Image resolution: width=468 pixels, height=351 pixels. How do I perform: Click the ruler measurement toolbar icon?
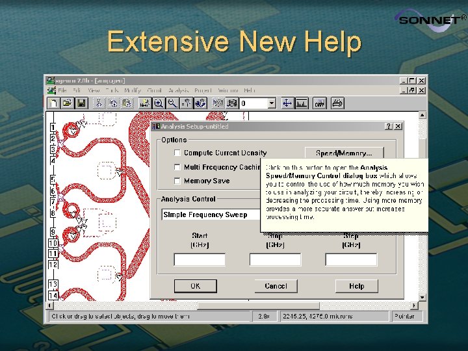click(x=302, y=103)
